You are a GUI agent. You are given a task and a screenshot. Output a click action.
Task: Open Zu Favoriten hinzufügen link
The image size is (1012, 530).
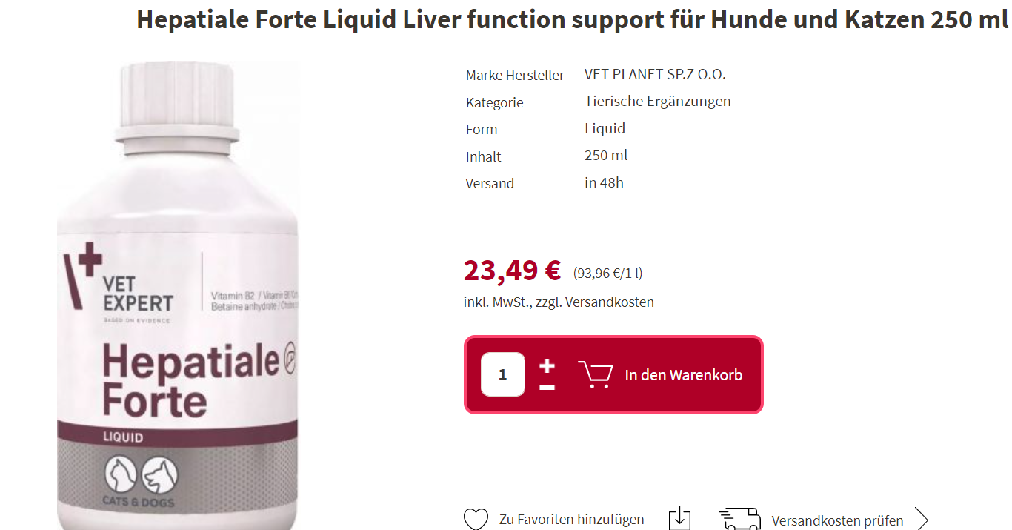(571, 520)
